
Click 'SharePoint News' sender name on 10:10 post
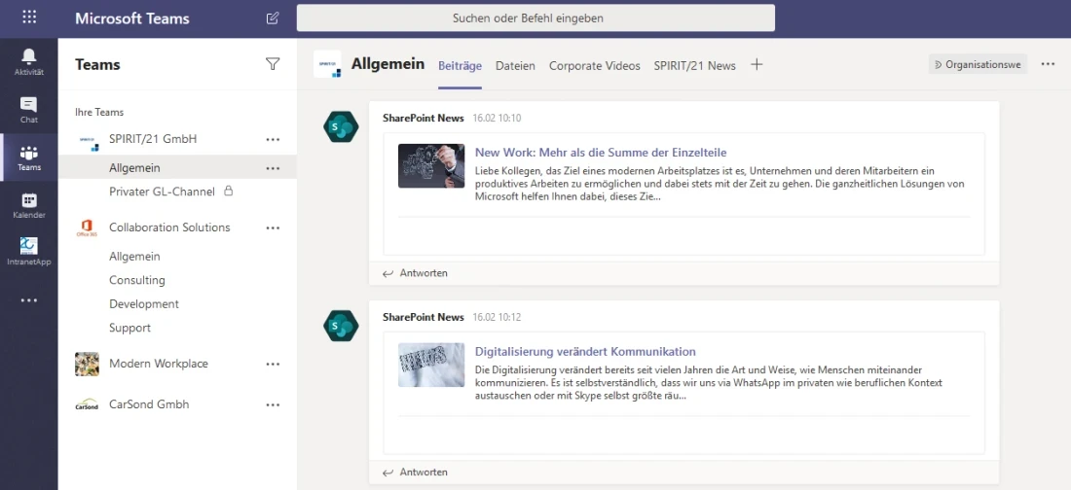pyautogui.click(x=423, y=118)
